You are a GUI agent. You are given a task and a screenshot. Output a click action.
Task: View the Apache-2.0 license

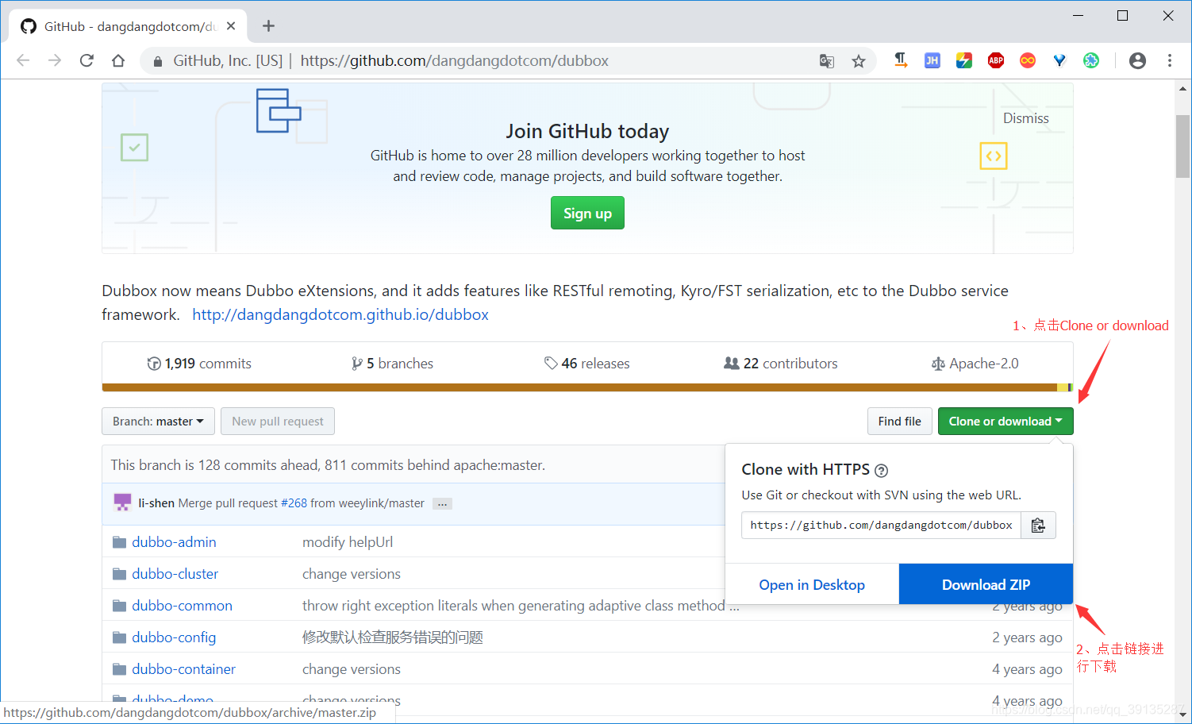tap(975, 364)
